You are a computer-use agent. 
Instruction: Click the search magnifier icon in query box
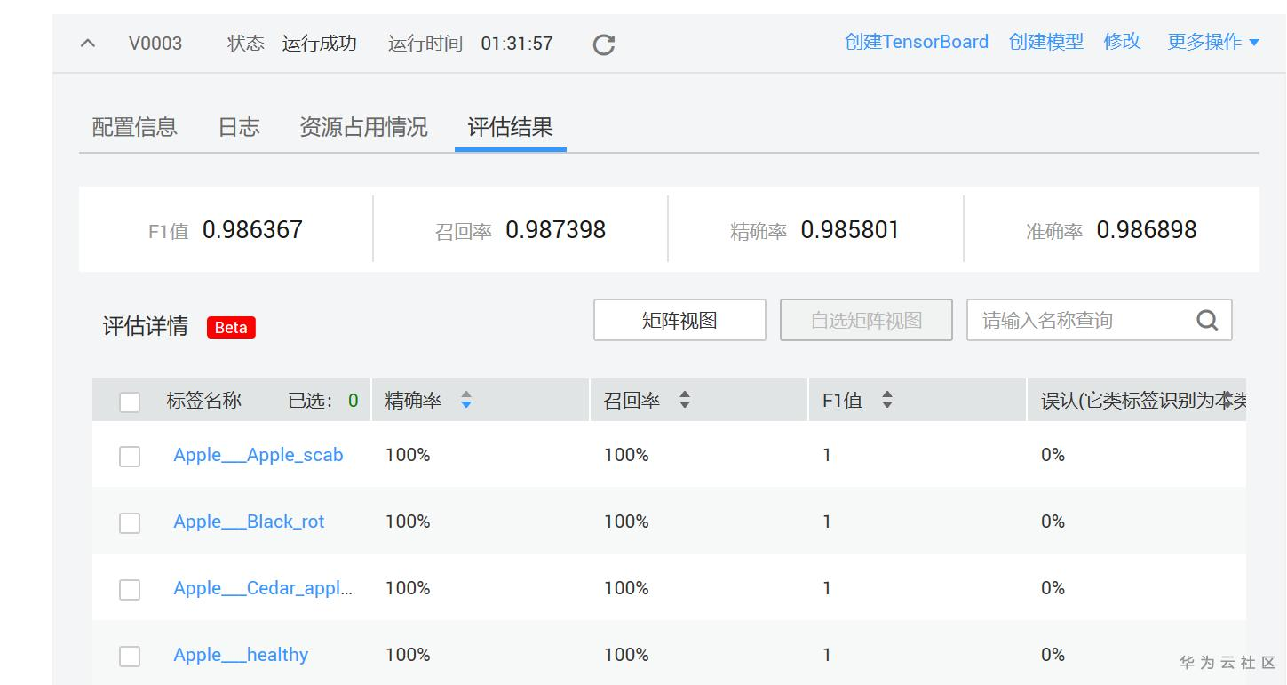[x=1207, y=320]
